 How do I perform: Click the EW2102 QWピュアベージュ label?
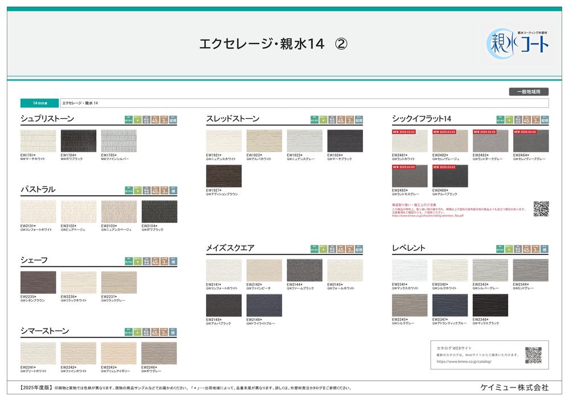click(73, 228)
